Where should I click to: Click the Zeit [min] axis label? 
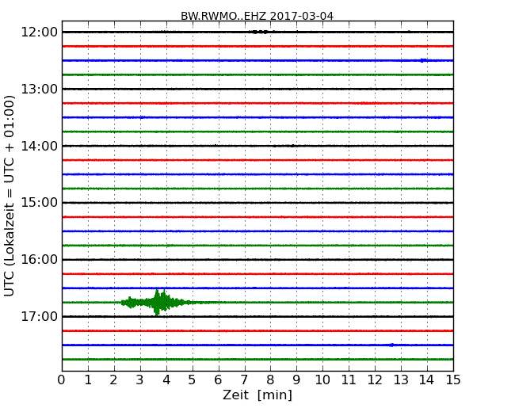[257, 395]
